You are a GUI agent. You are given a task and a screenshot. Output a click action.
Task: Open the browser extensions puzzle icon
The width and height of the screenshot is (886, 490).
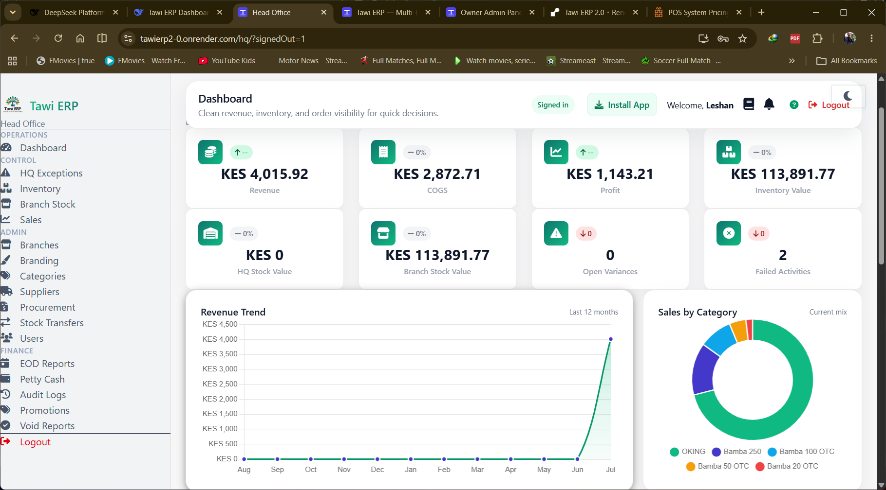(x=817, y=38)
